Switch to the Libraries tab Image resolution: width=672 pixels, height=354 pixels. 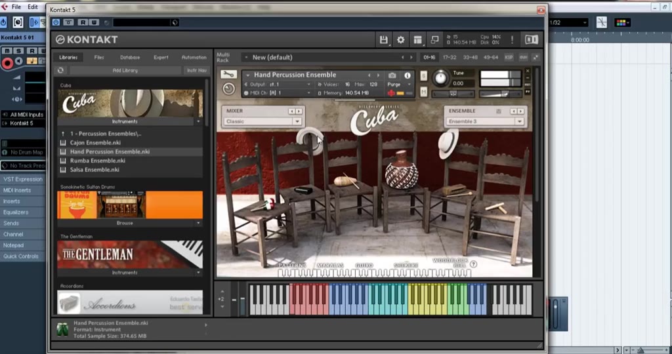click(68, 57)
